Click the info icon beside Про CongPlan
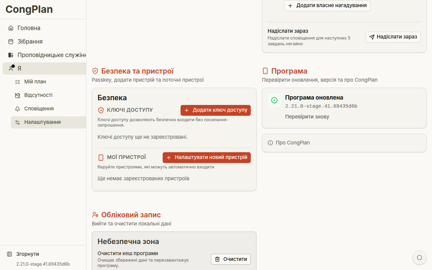This screenshot has height=270, width=432. 270,143
